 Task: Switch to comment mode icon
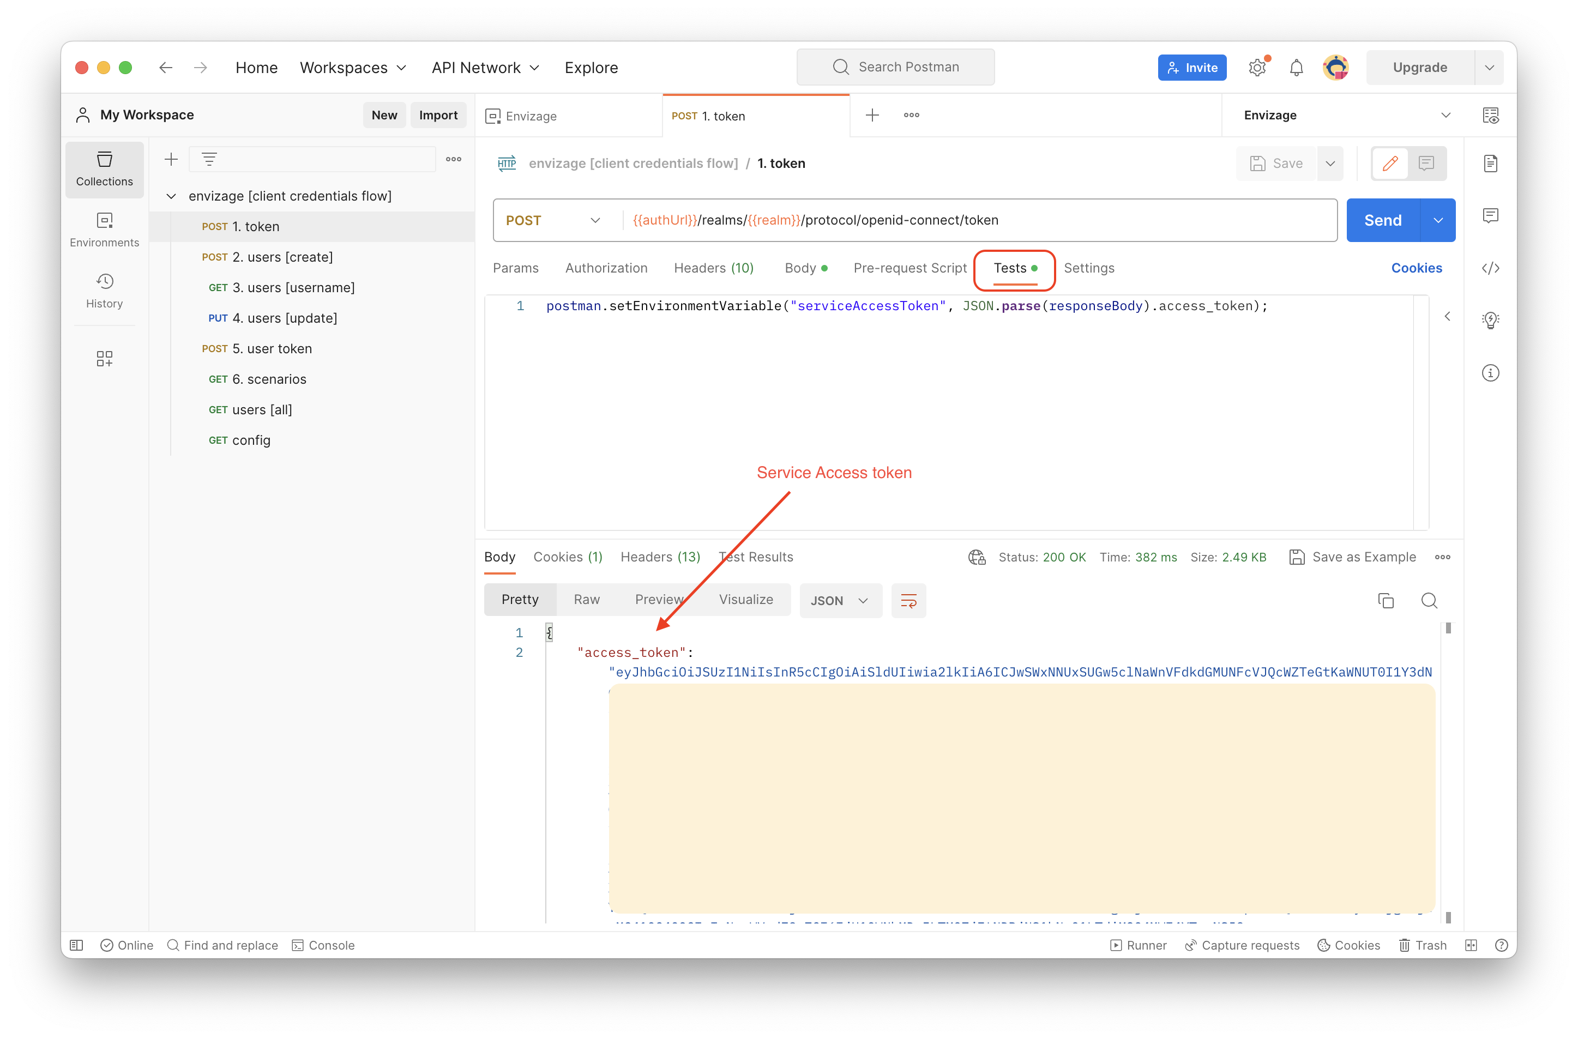(x=1426, y=163)
